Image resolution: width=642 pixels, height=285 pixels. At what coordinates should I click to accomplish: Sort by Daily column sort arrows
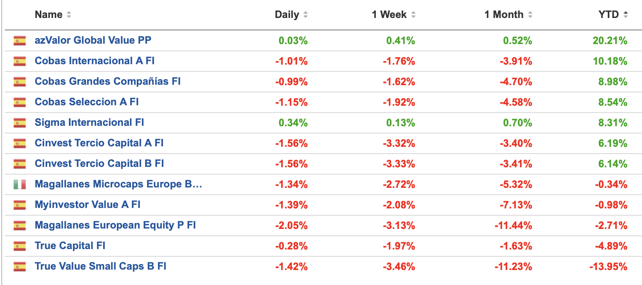(x=305, y=15)
